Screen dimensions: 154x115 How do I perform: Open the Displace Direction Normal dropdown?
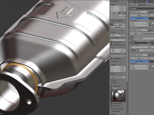(x=139, y=43)
